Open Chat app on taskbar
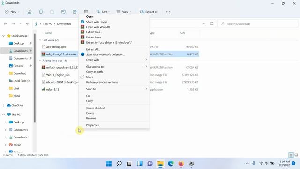The width and height of the screenshot is (300, 169). click(x=150, y=164)
